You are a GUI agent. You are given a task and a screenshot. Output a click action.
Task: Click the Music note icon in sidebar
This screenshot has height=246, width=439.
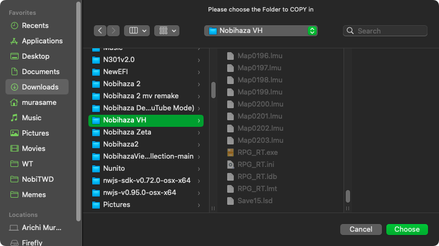(x=14, y=118)
